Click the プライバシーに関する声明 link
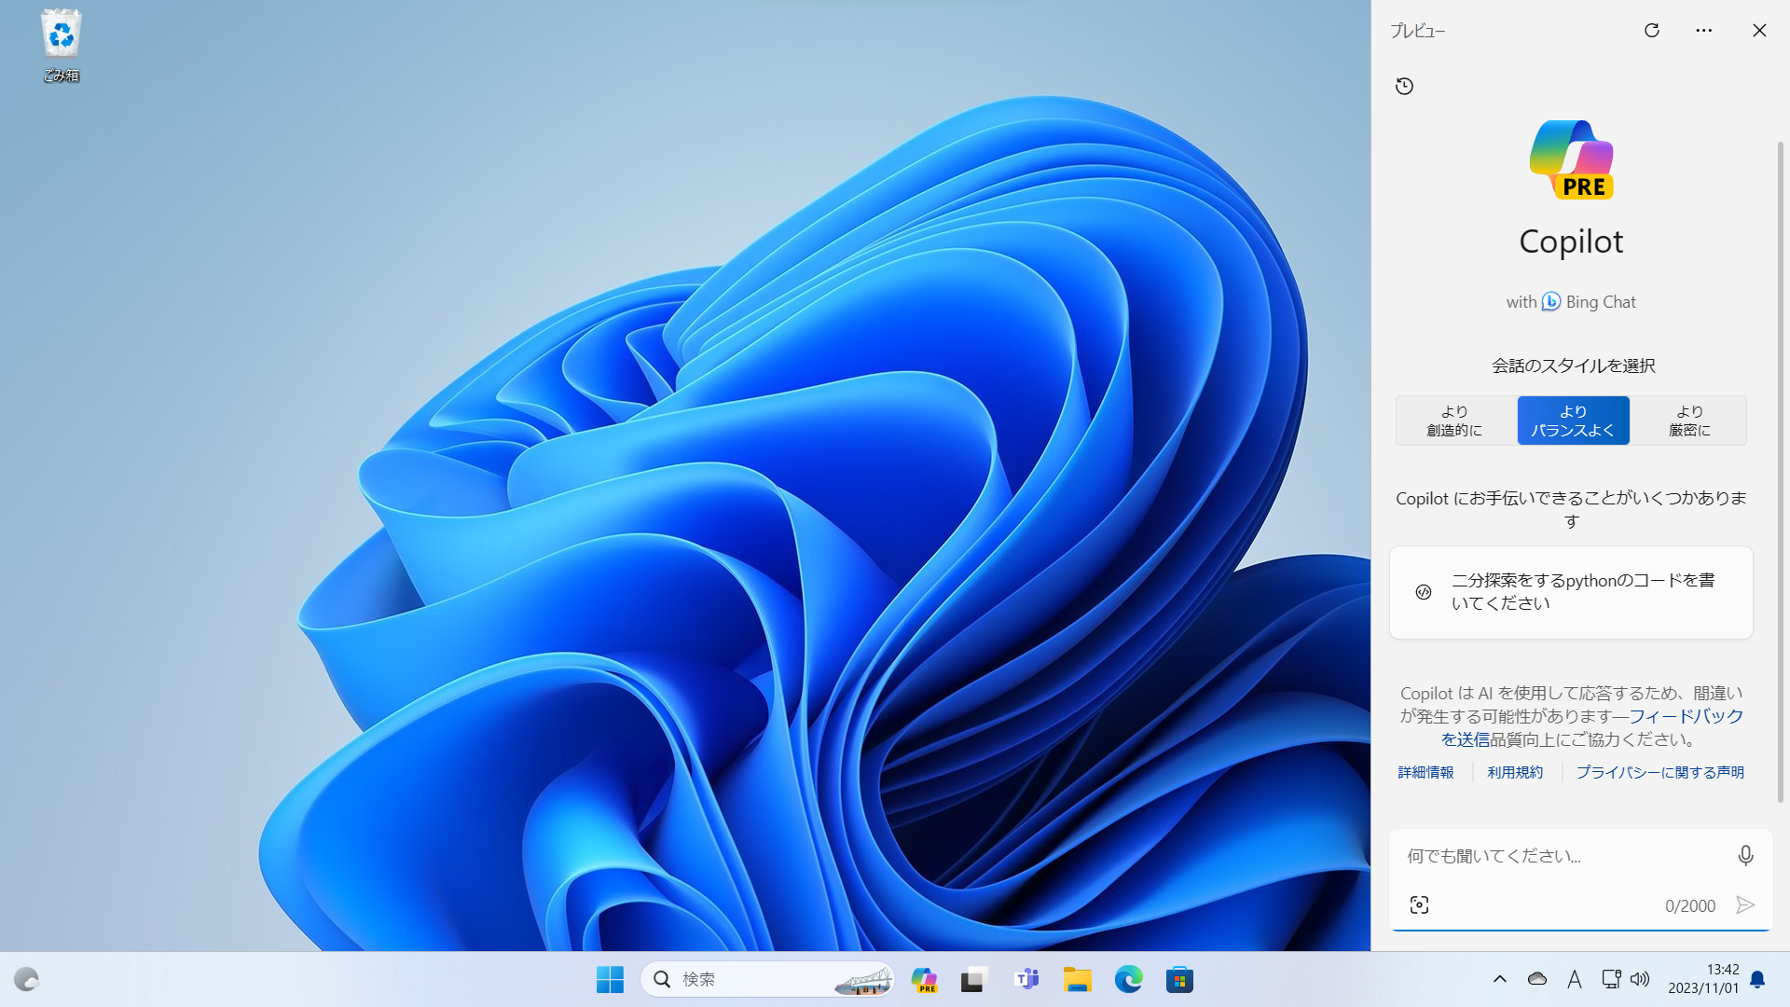 1659,771
